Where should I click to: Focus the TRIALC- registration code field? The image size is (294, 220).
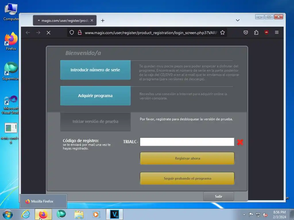[x=187, y=142]
